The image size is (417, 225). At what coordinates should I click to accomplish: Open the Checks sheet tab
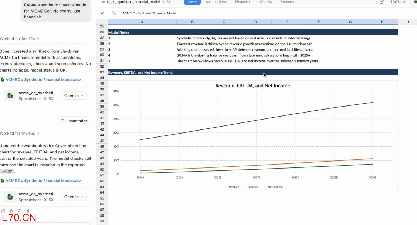(266, 2)
